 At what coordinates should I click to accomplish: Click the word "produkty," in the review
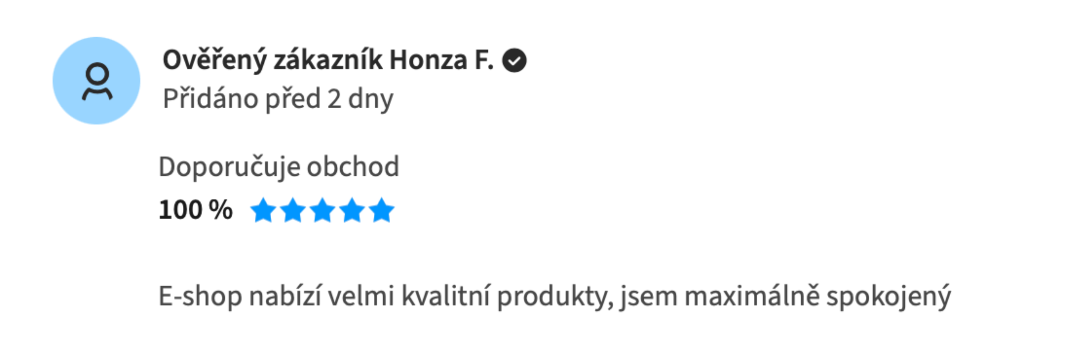(555, 297)
